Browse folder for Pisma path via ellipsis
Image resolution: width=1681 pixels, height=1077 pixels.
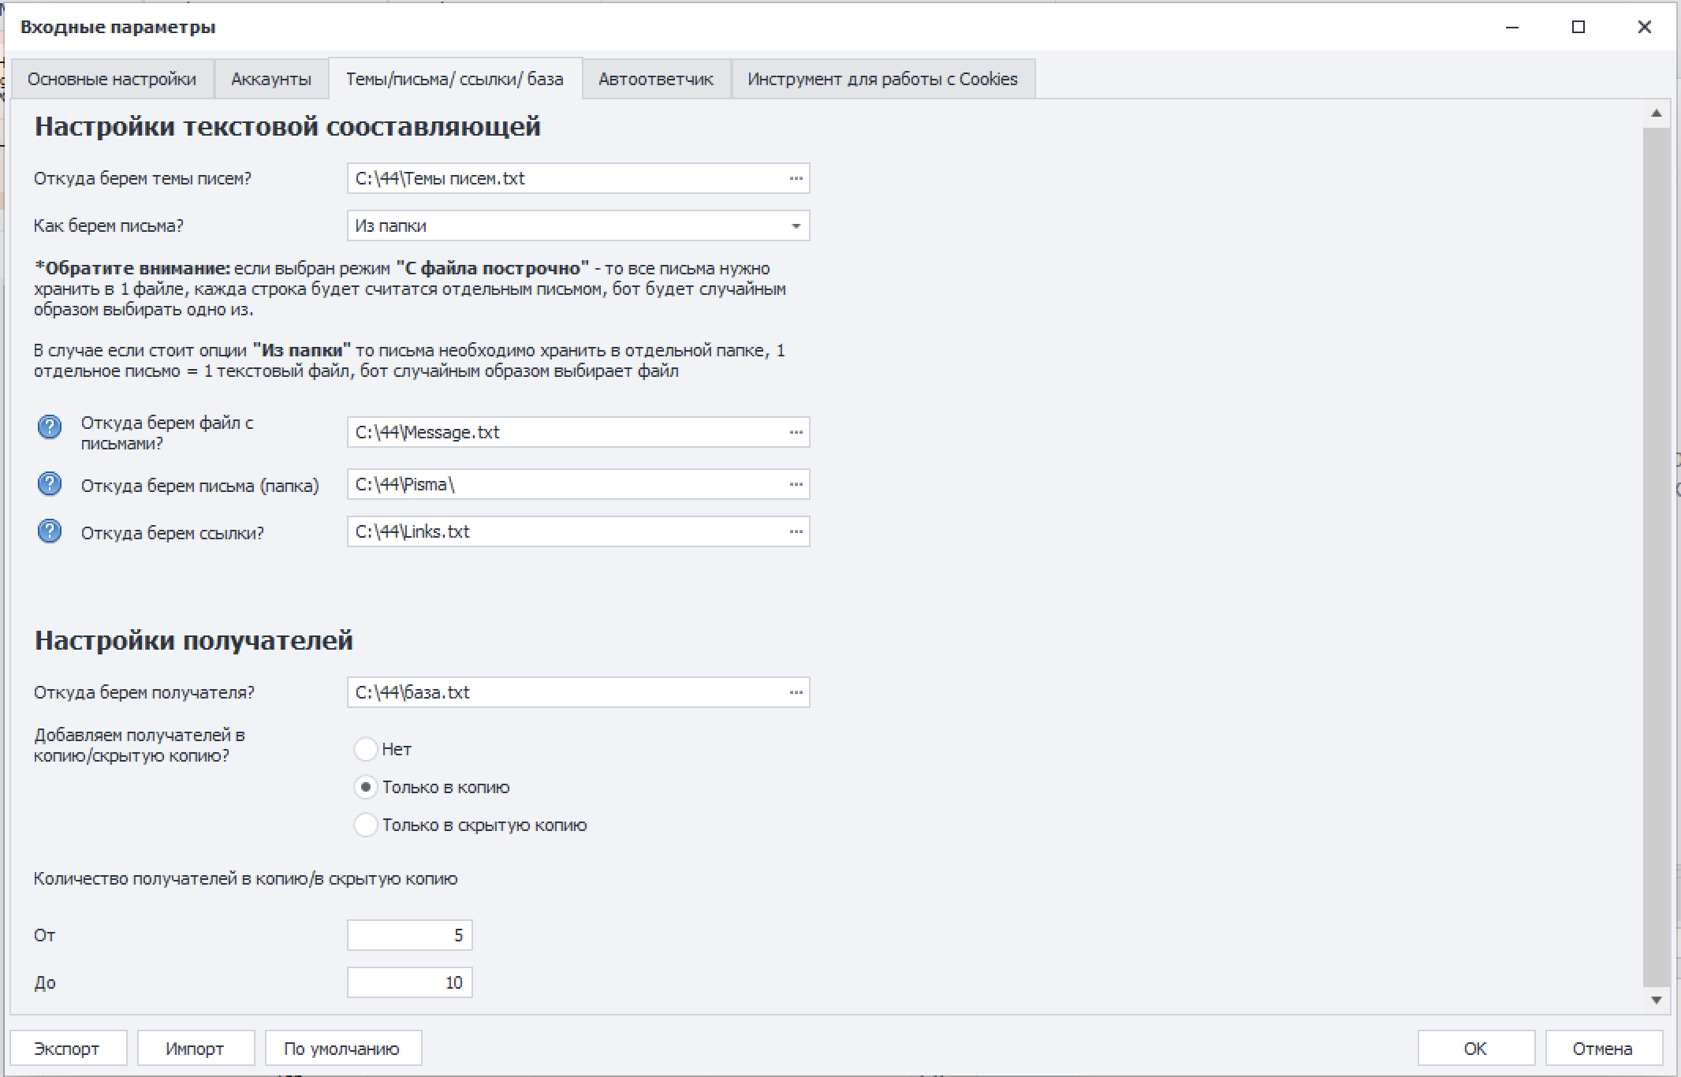coord(796,485)
